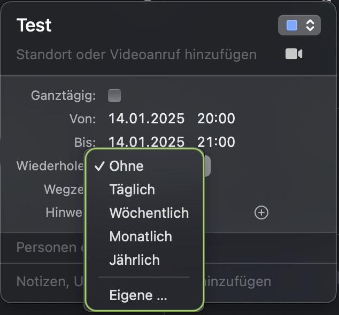Click the plus icon to add an alert

261,213
